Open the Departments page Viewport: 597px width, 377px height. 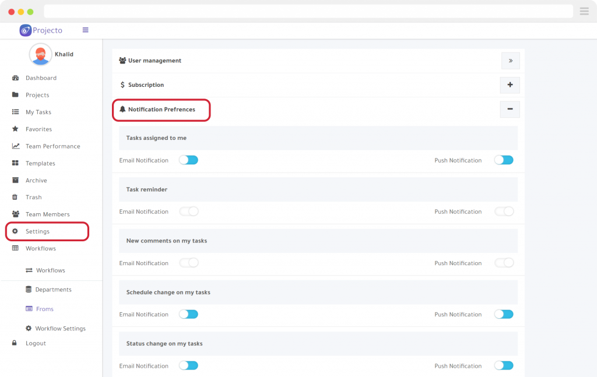tap(54, 289)
